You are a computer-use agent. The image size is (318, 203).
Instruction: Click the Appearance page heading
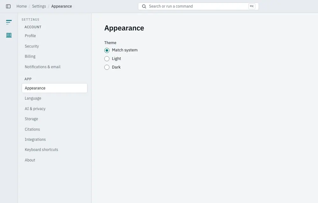pyautogui.click(x=124, y=28)
